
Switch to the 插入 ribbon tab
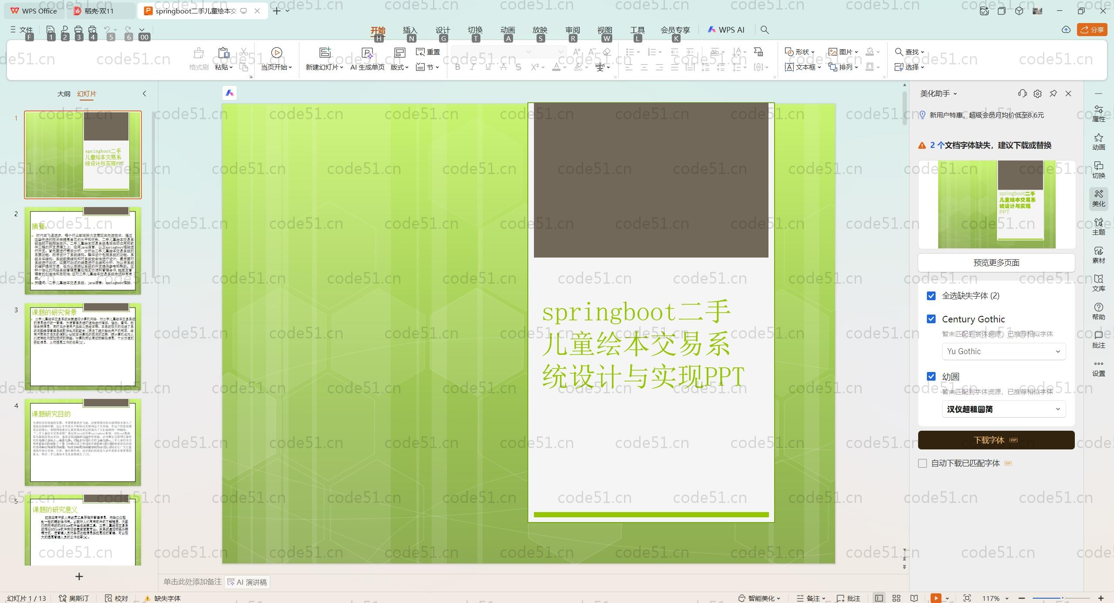coord(409,30)
